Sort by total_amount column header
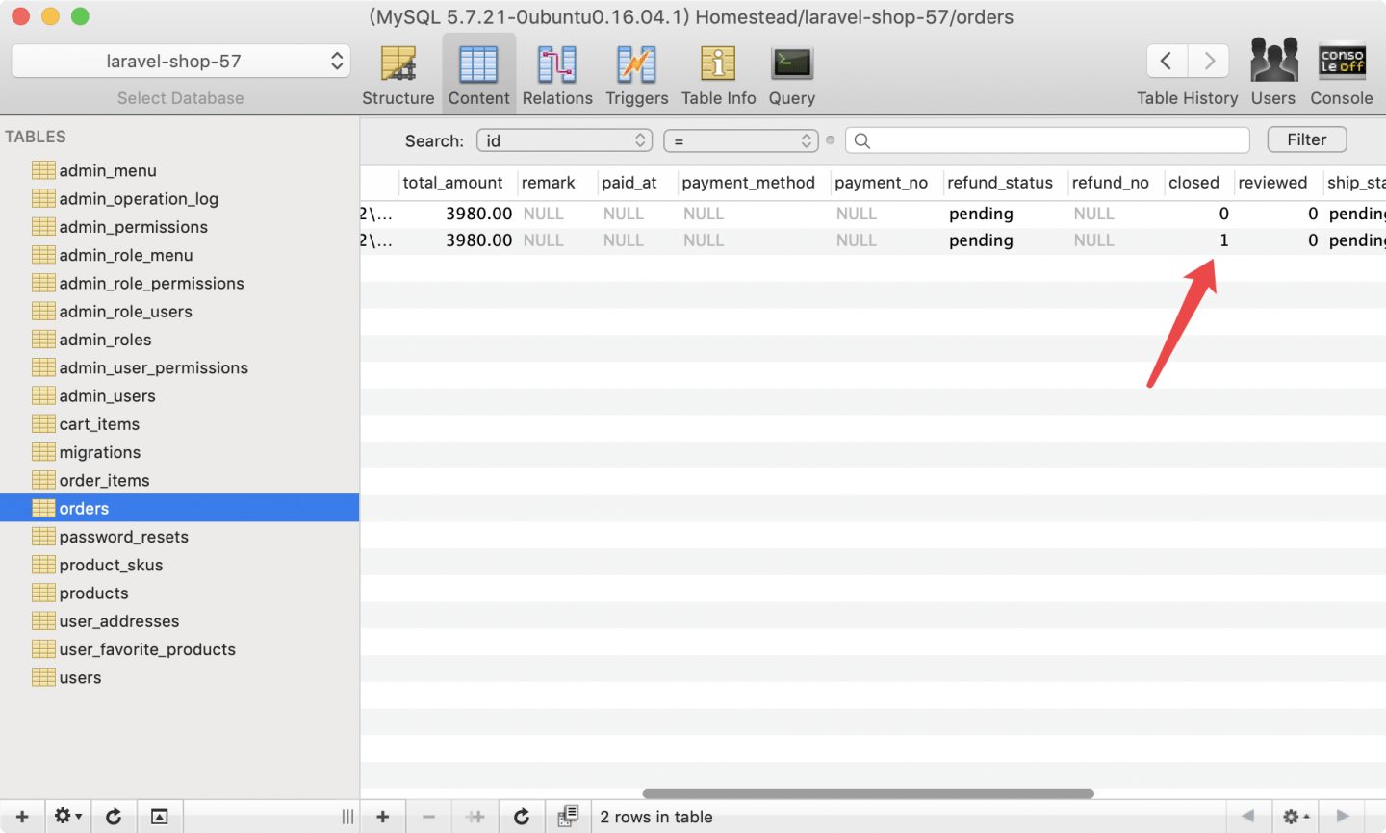The width and height of the screenshot is (1386, 833). [457, 183]
